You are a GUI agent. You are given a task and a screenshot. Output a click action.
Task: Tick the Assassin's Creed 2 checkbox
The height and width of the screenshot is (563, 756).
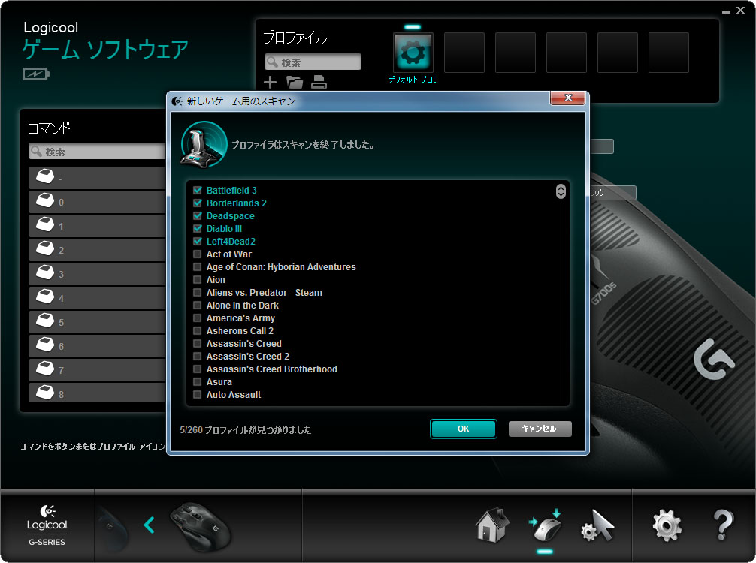(x=197, y=356)
